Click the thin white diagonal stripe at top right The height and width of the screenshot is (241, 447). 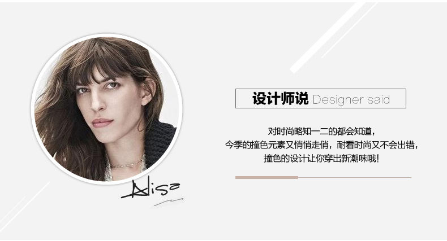[x=349, y=30]
